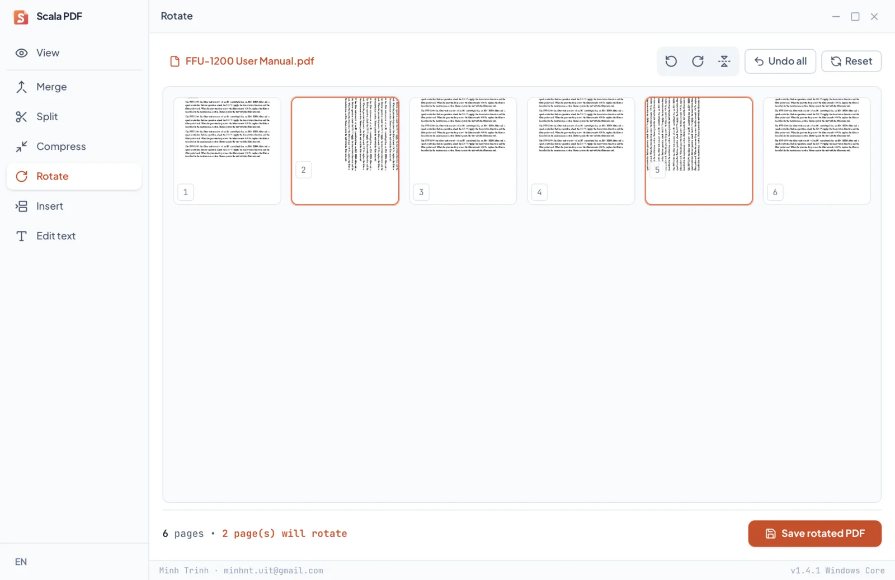Open the Edit text tool
Viewport: 895px width, 580px height.
pos(74,236)
